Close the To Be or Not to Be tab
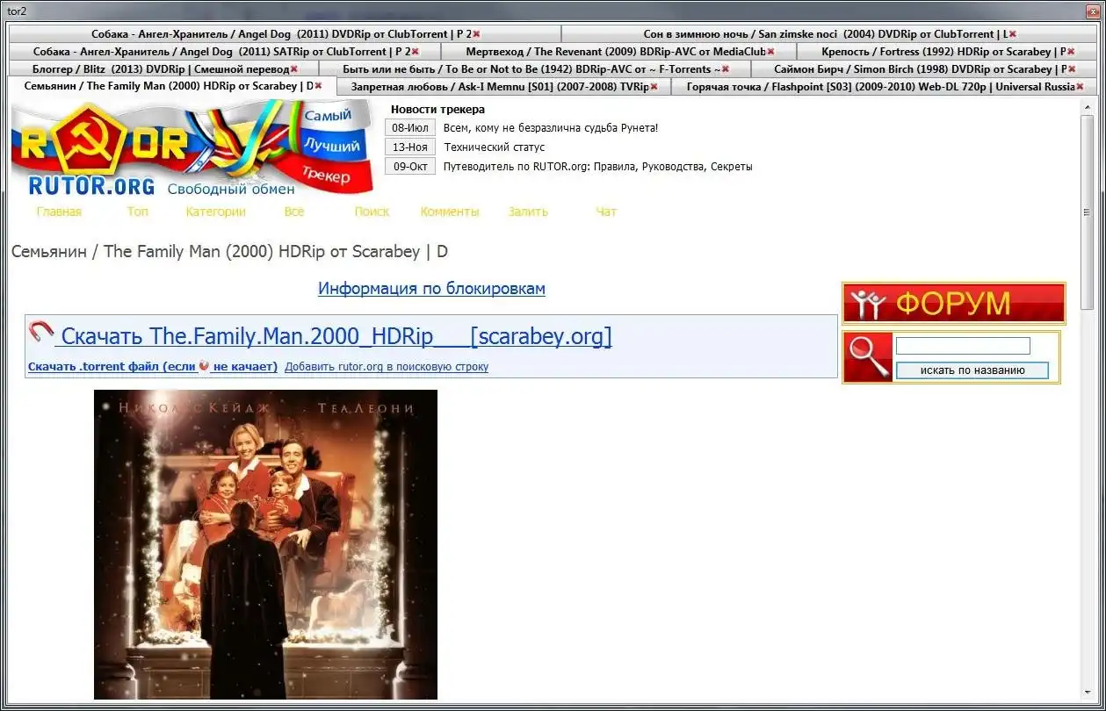 tap(725, 69)
